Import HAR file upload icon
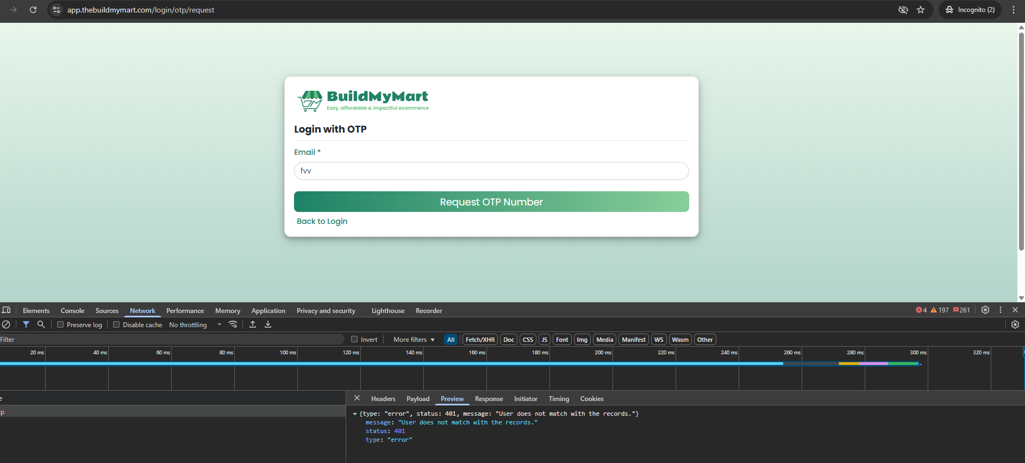 point(253,324)
